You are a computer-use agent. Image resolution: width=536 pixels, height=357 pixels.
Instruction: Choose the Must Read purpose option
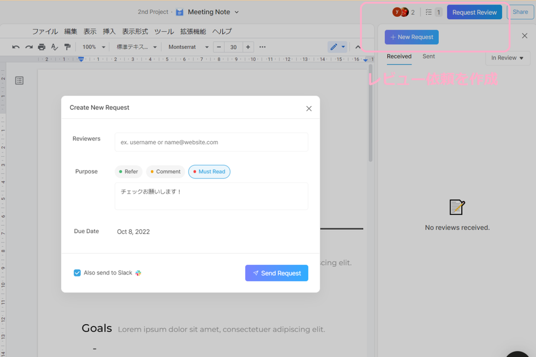point(209,172)
